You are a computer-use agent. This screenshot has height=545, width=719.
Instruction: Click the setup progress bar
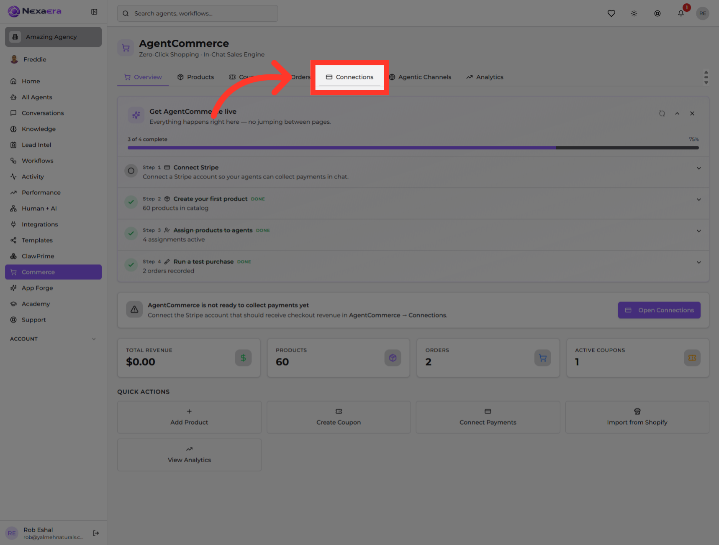413,148
